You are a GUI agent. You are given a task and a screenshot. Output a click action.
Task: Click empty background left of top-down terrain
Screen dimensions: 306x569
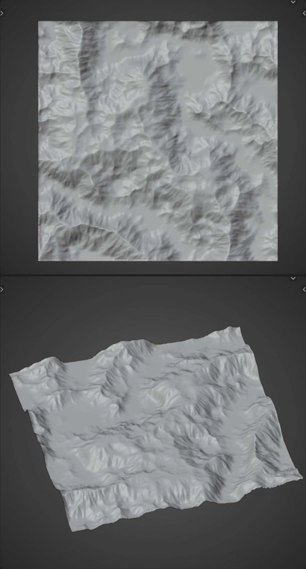pos(19,140)
